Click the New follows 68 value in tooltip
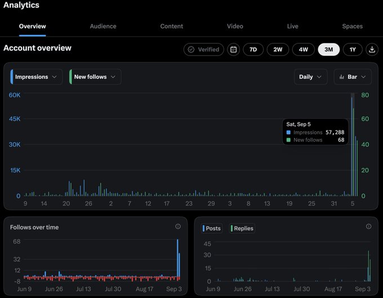Viewport: 383px width, 298px height. point(341,140)
